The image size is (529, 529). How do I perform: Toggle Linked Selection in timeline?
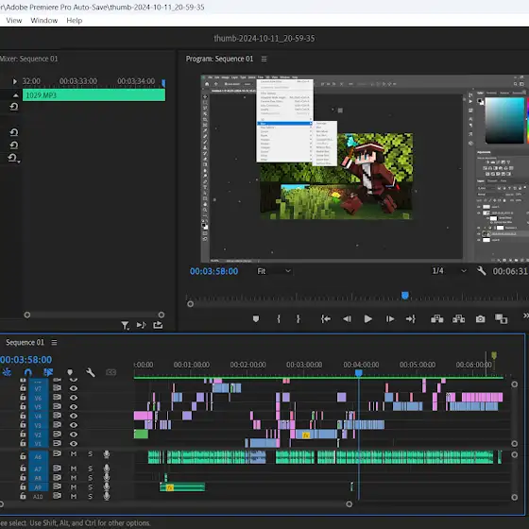tap(48, 372)
